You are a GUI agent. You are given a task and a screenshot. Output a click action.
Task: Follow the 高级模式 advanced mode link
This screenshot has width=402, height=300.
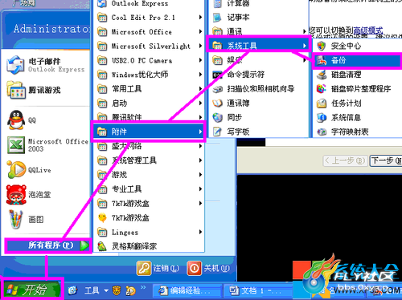368,30
